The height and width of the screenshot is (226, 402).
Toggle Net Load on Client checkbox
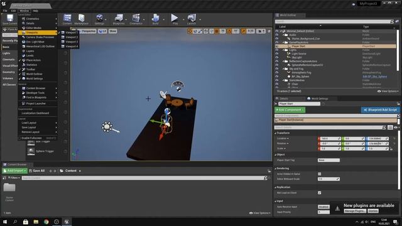pos(320,193)
